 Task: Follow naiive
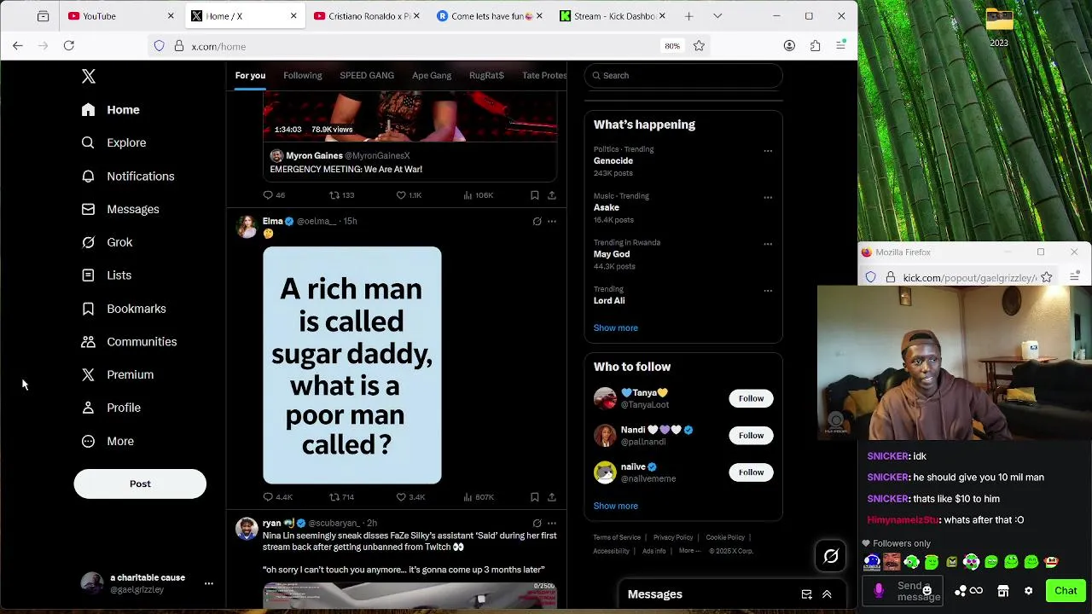(751, 472)
